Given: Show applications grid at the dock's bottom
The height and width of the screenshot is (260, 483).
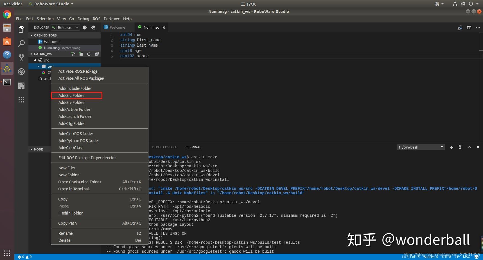Looking at the screenshot, I should 7,253.
